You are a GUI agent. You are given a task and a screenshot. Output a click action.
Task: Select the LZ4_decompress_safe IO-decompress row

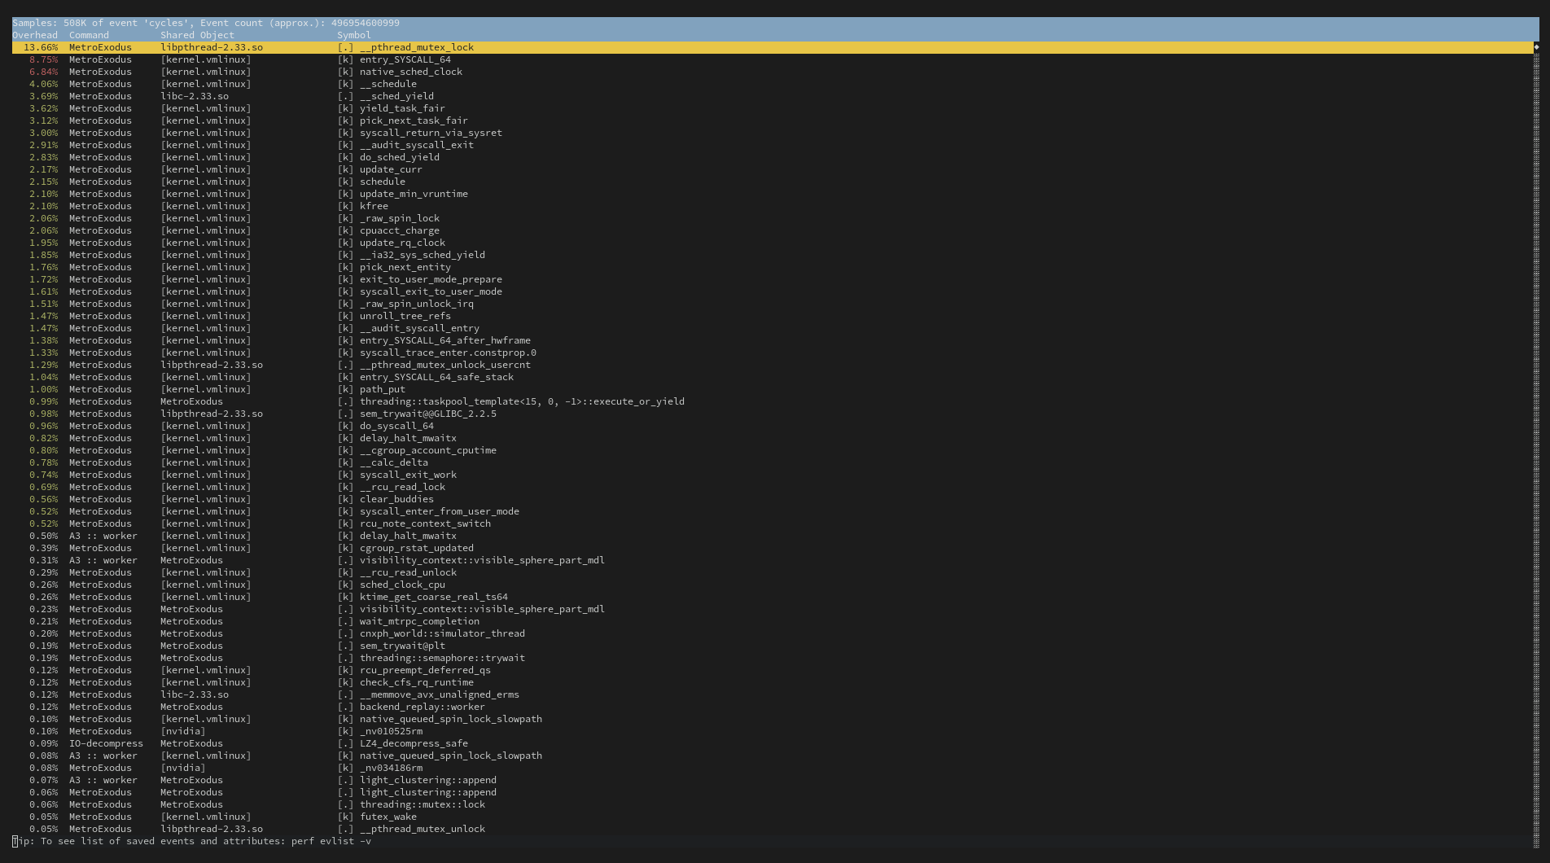[414, 743]
